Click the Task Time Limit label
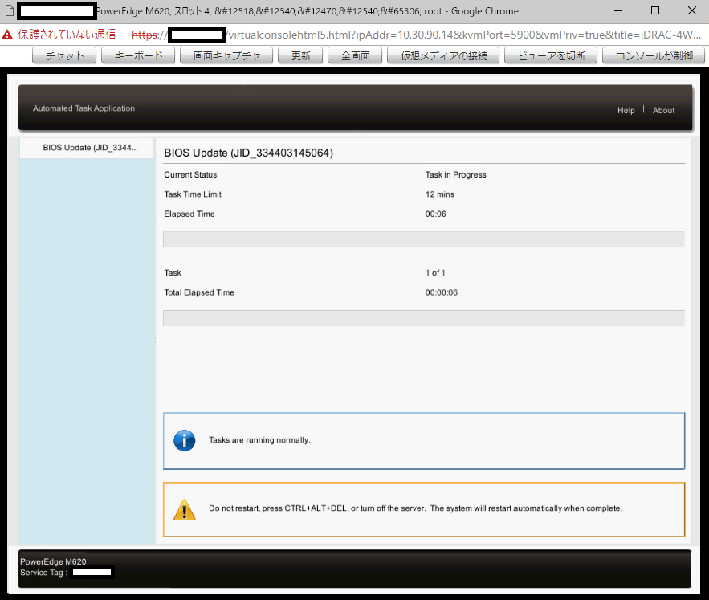The image size is (709, 600). tap(193, 194)
